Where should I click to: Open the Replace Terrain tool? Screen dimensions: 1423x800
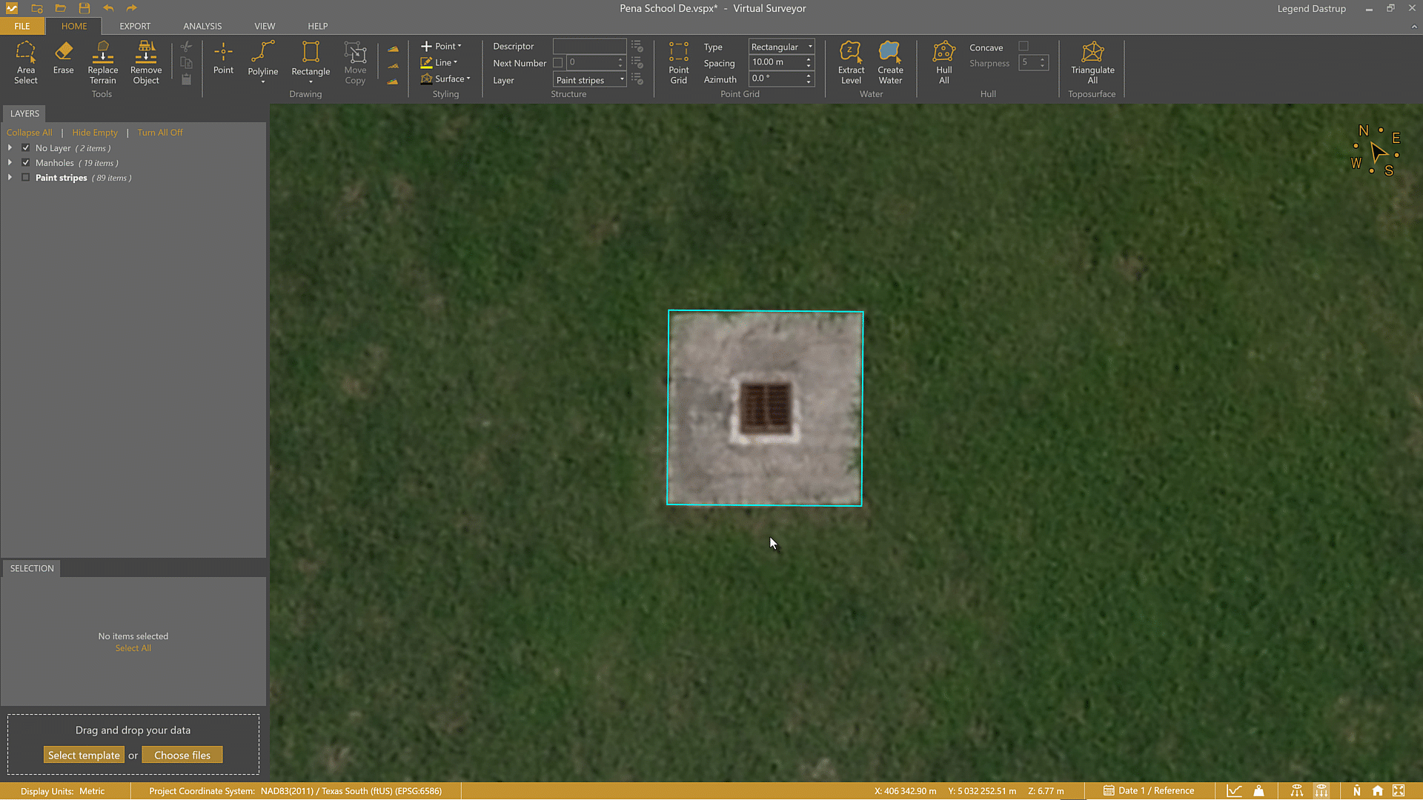102,63
